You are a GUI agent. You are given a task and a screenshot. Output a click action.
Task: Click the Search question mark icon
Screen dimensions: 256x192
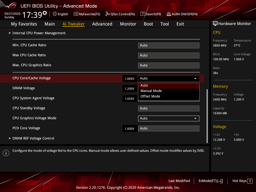click(142, 14)
